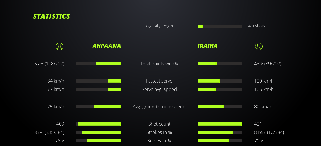Click Iraiha's Fastest serve bar

click(220, 81)
